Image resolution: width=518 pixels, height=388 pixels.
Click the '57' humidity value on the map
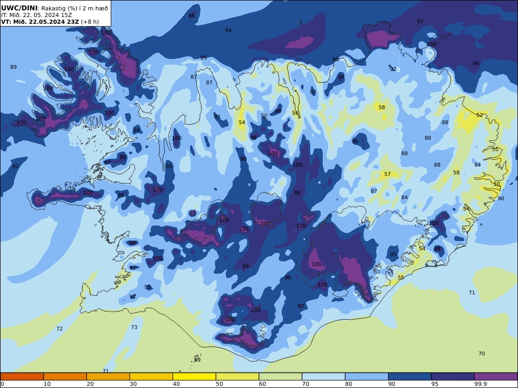click(x=387, y=174)
